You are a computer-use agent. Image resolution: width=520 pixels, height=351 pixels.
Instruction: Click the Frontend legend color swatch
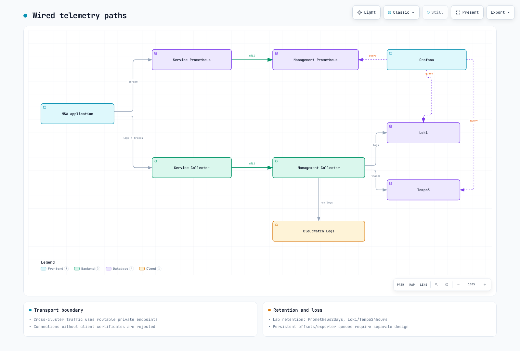coord(44,269)
